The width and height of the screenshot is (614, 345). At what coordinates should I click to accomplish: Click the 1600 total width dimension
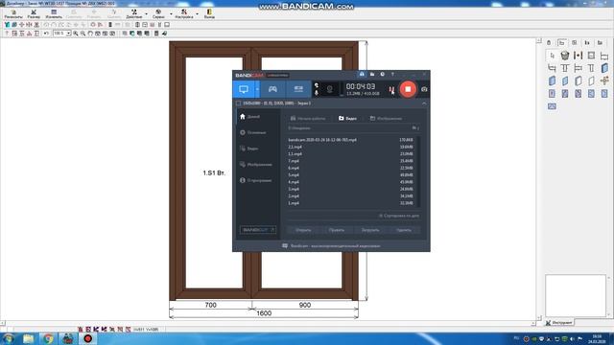coord(264,313)
